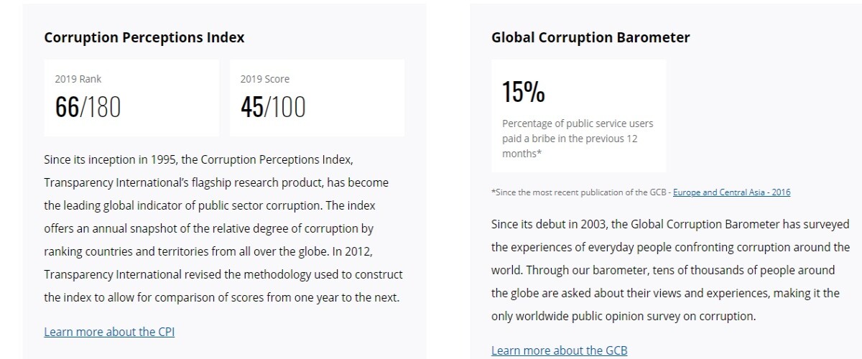Select the 66/180 rank value
This screenshot has width=862, height=359.
pos(88,107)
